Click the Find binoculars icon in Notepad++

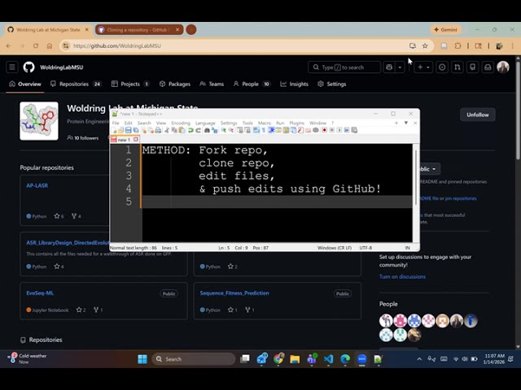[x=207, y=130]
